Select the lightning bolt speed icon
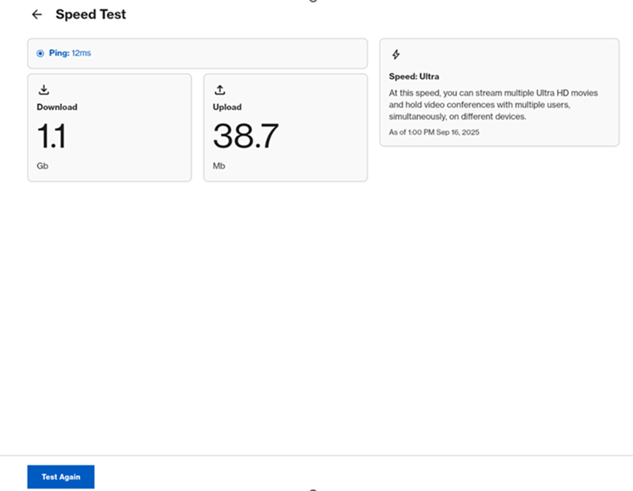The width and height of the screenshot is (633, 491). click(396, 55)
